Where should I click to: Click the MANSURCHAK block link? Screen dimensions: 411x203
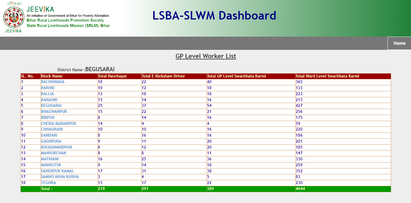(53, 153)
